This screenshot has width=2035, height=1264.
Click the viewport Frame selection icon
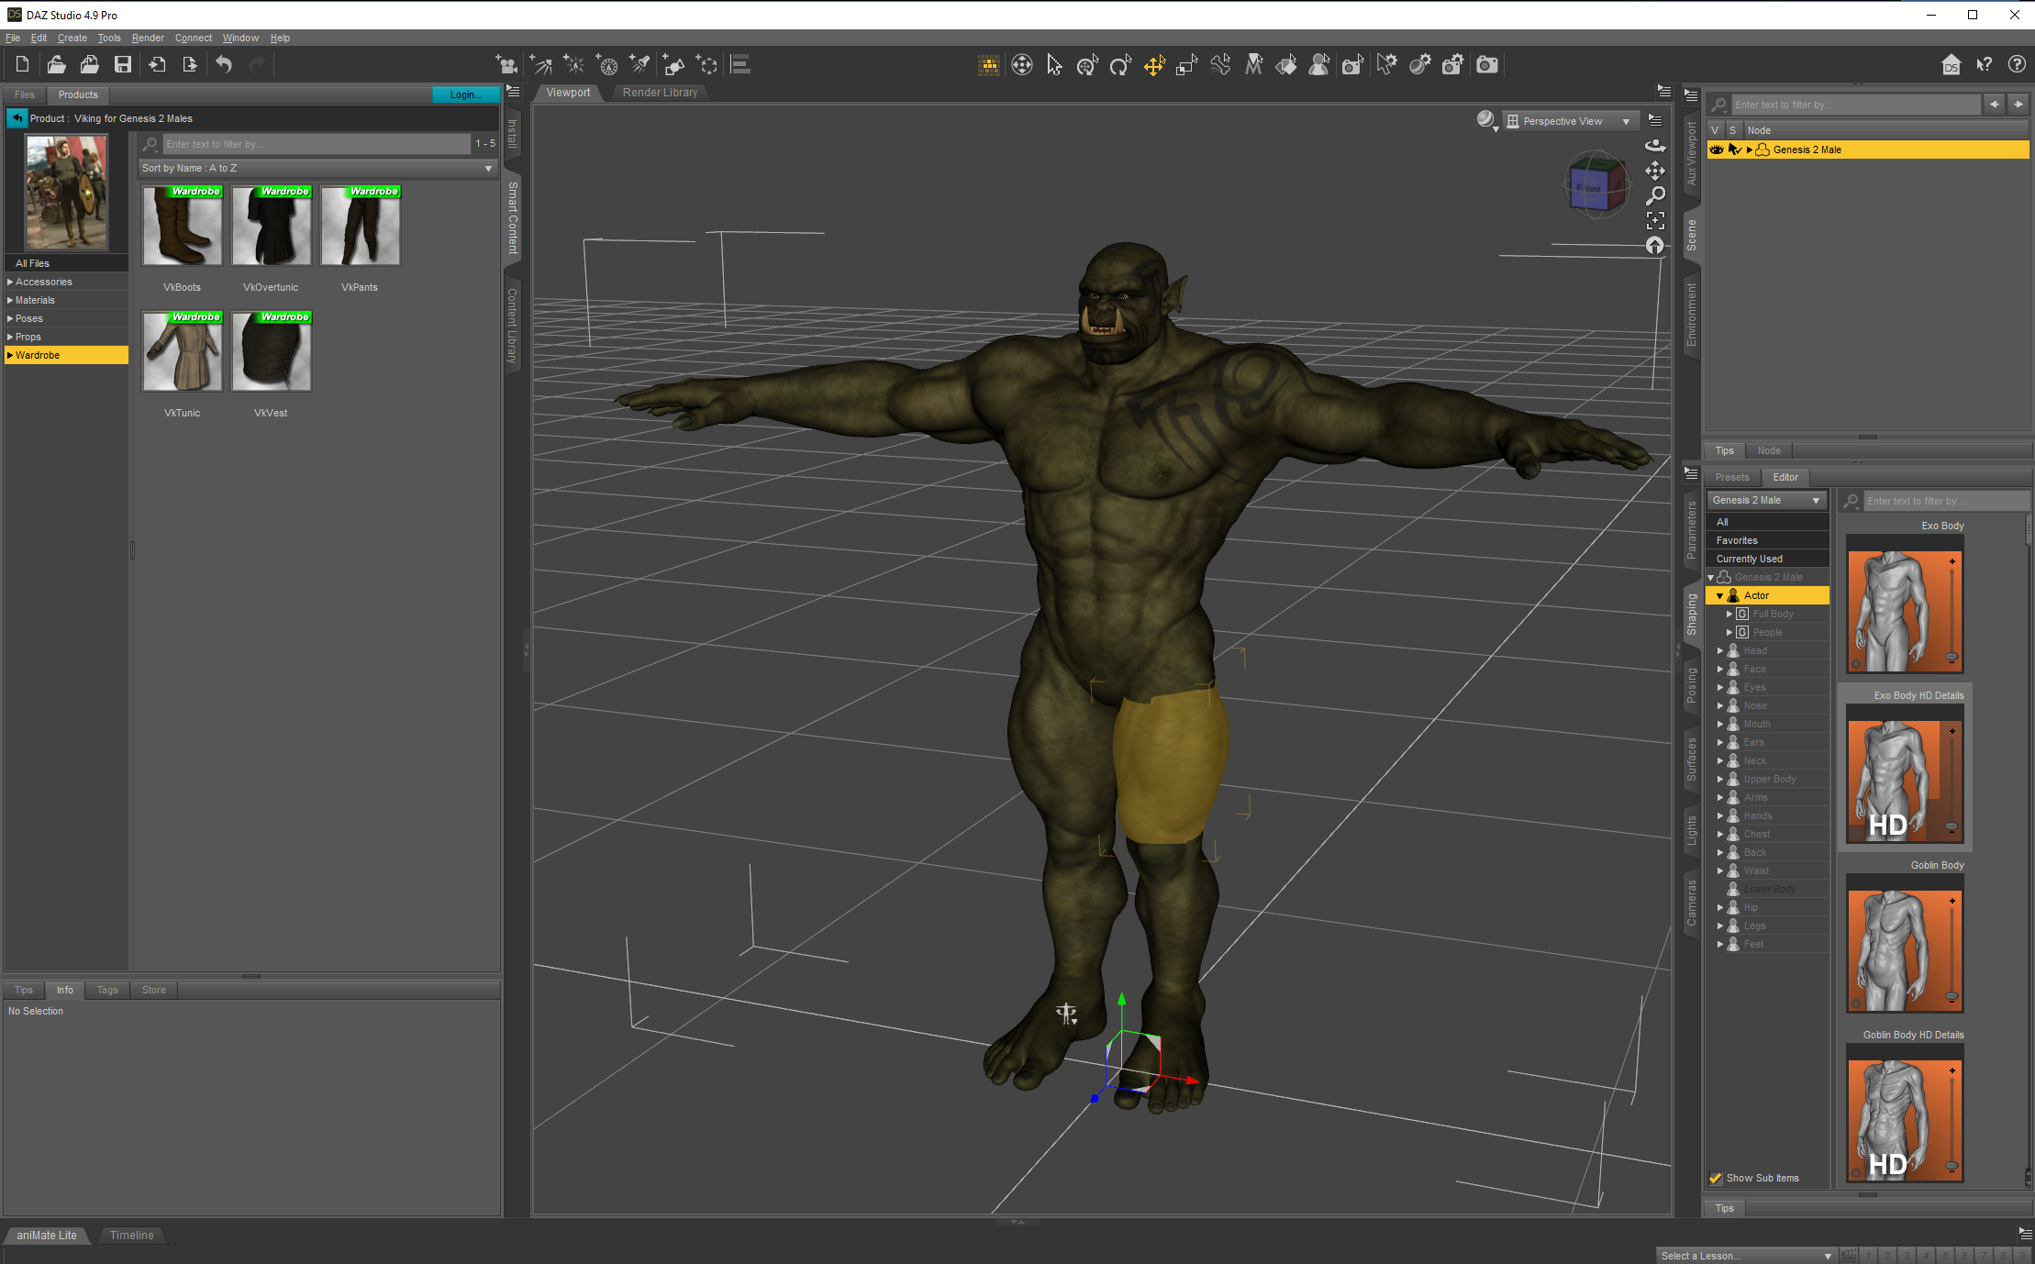(x=1655, y=220)
